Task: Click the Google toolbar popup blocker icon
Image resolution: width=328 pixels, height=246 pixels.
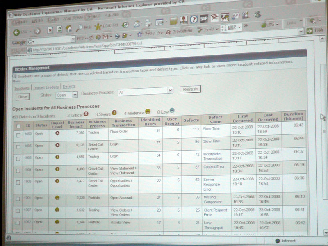Action: point(168,32)
